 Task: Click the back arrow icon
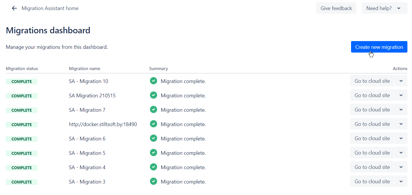14,8
